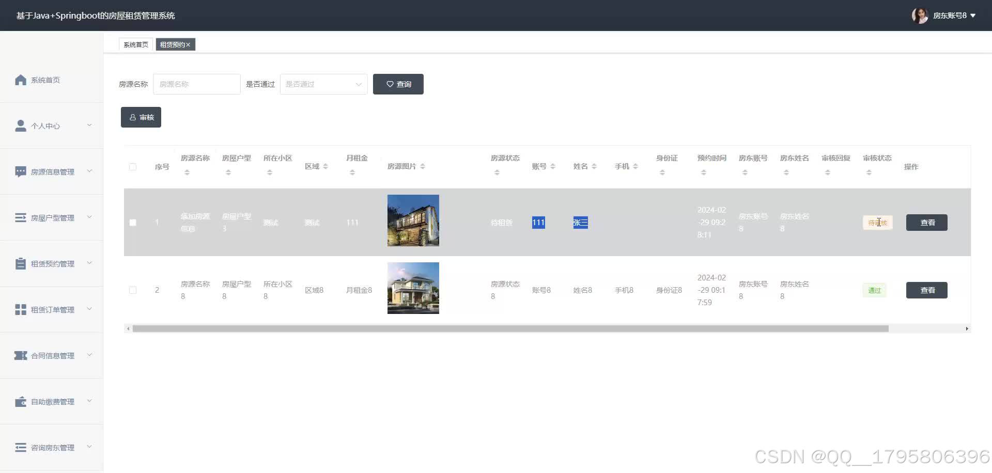
Task: Open 自助缴费管理 sidebar menu item
Action: click(51, 402)
